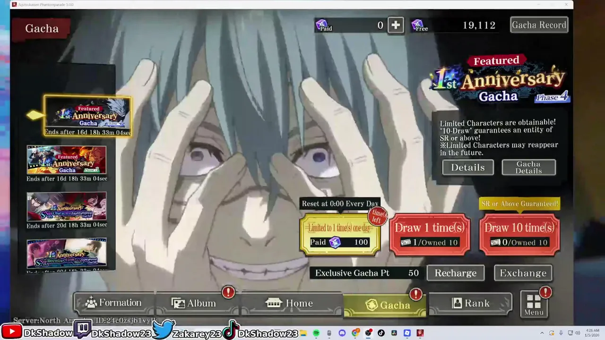Open Spotify from the taskbar

point(316,333)
